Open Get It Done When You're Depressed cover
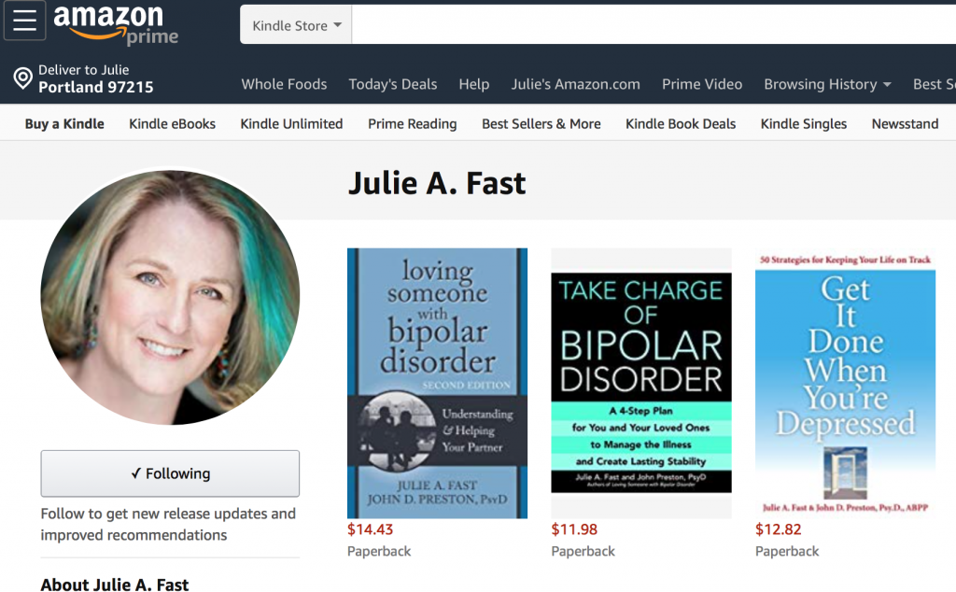Screen dimensions: 956x592 [x=845, y=383]
